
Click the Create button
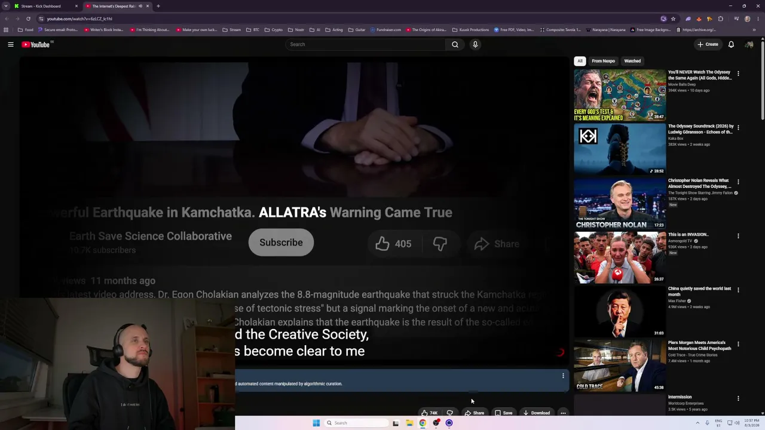click(708, 44)
